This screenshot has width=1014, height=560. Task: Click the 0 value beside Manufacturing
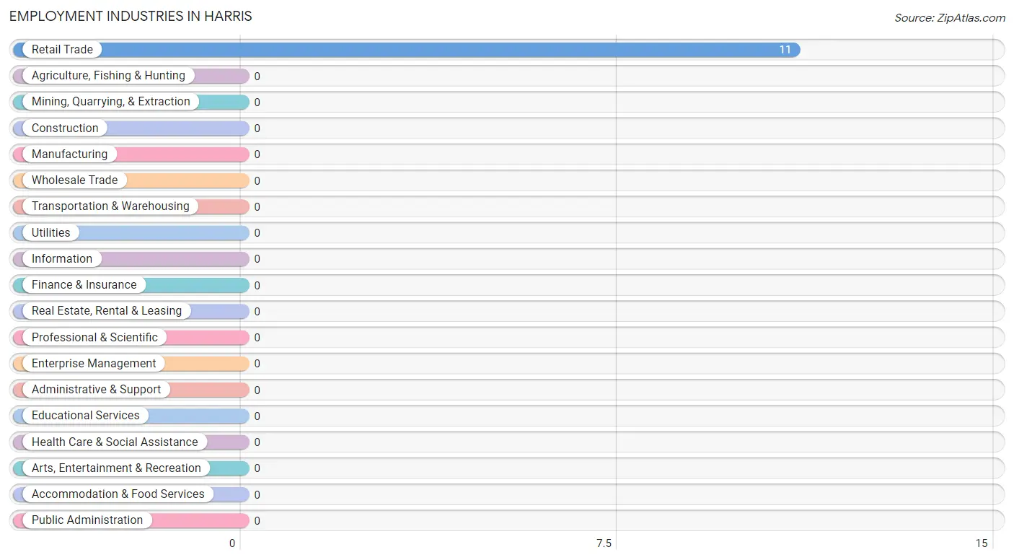[x=257, y=154]
